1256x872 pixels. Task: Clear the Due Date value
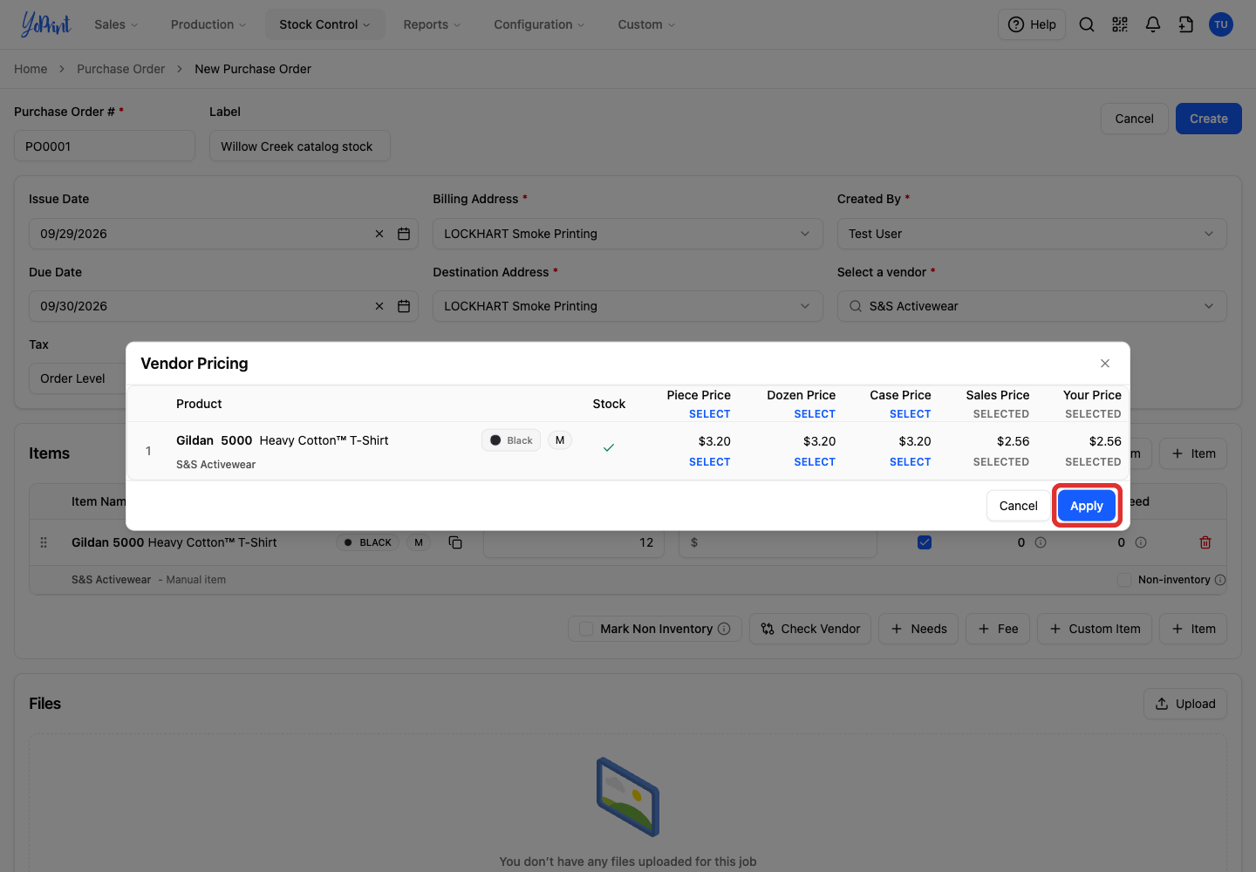tap(379, 306)
